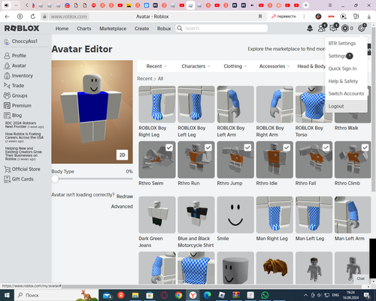Image resolution: width=376 pixels, height=301 pixels.
Task: Open a new browser tab with plus
Action: 306,5
